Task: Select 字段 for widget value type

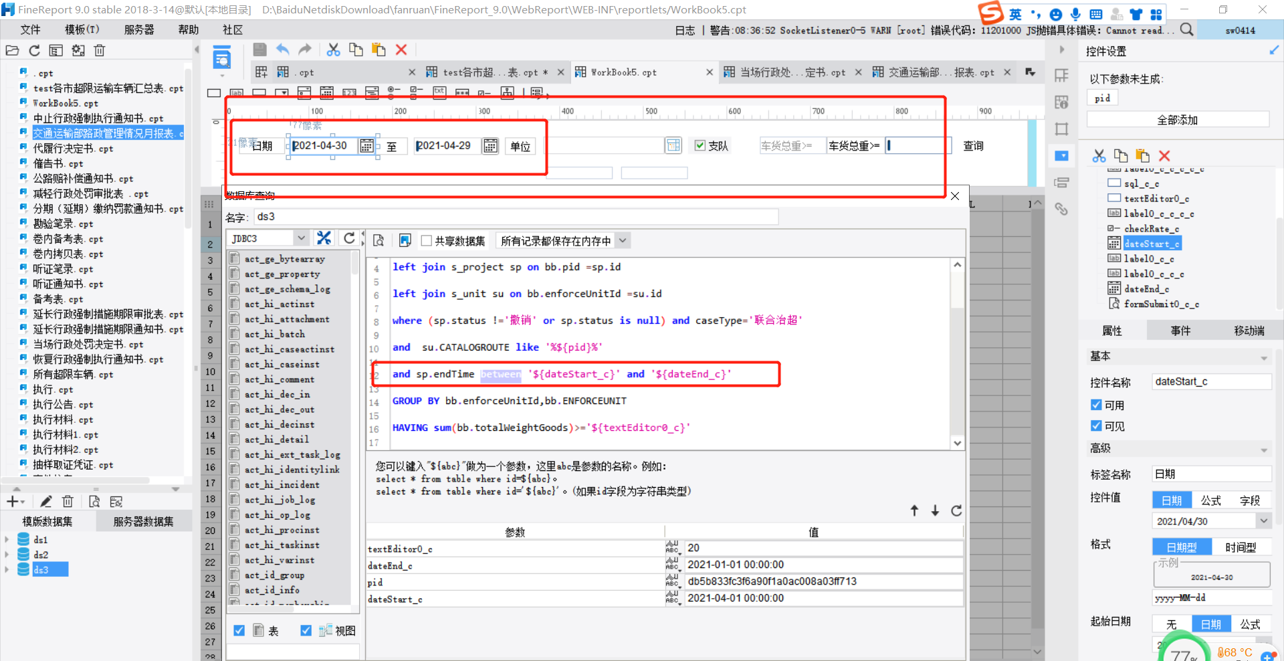Action: coord(1250,500)
